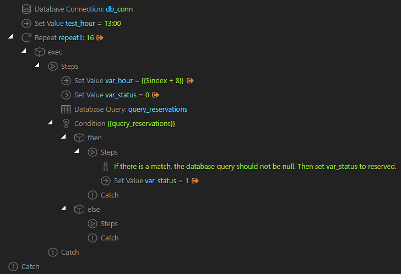Collapse the exec node triangle
Screen dimensions: 401x274
(24, 51)
